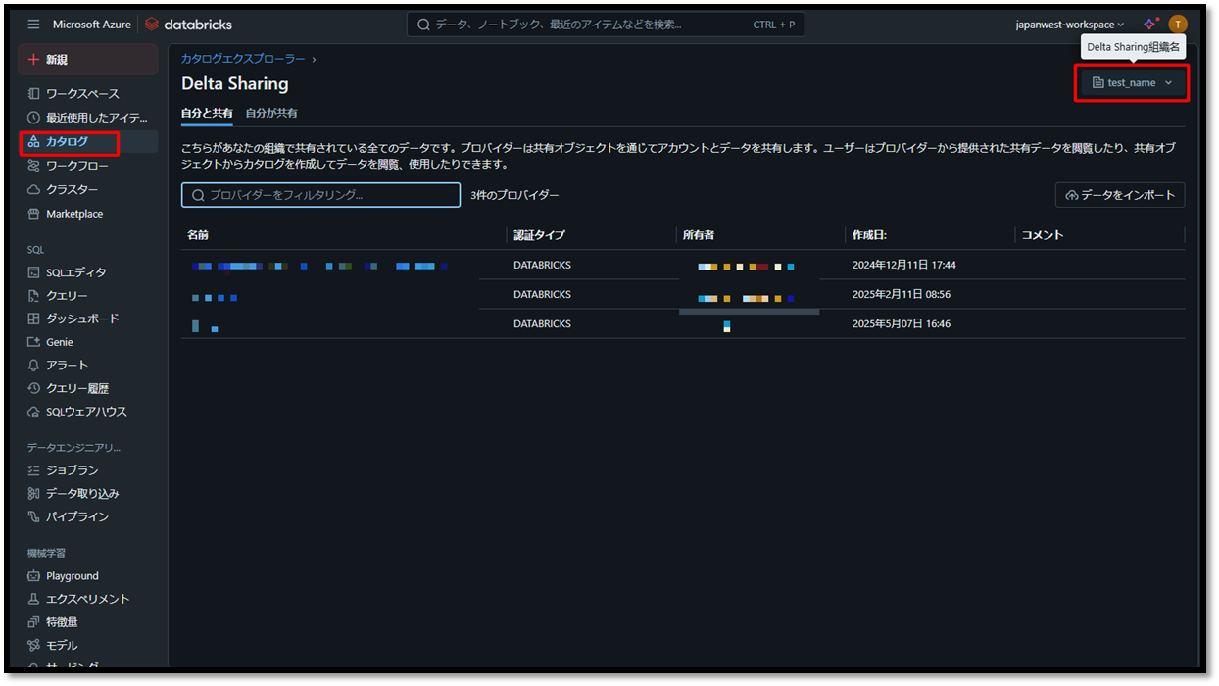
Task: Sort by the 作成日 column header
Action: coord(869,235)
